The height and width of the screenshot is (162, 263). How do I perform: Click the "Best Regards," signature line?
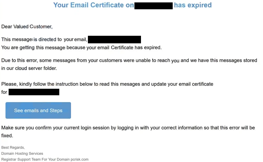coord(13,148)
